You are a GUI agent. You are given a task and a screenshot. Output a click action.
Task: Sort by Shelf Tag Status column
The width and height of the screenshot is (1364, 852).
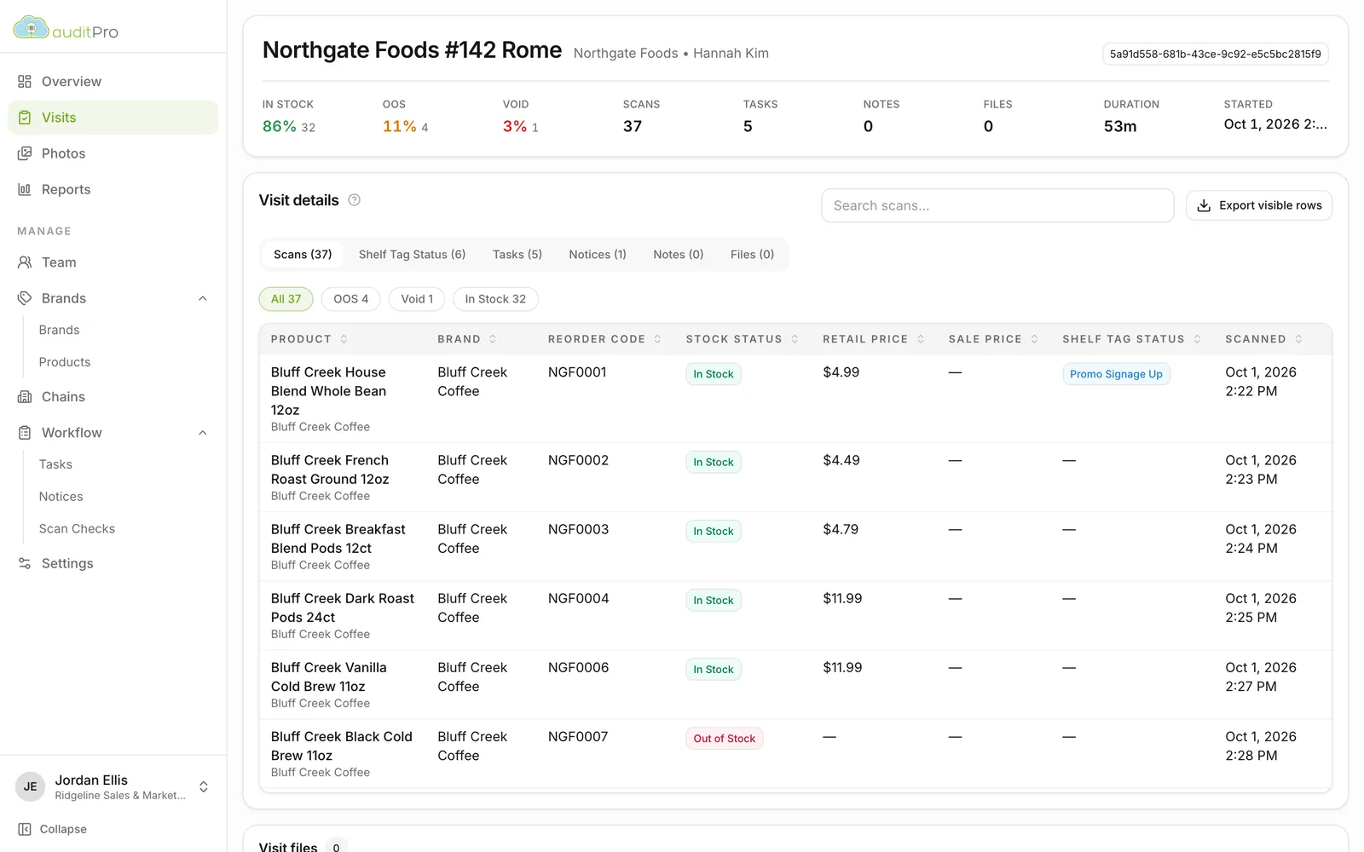[x=1197, y=339]
